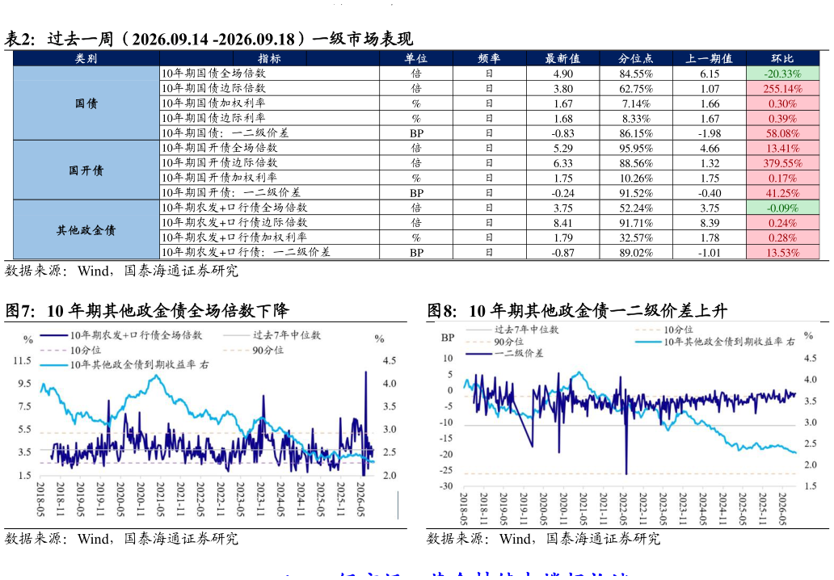Select the "上一期值" column header
Screen dimensions: 834x580
click(709, 58)
